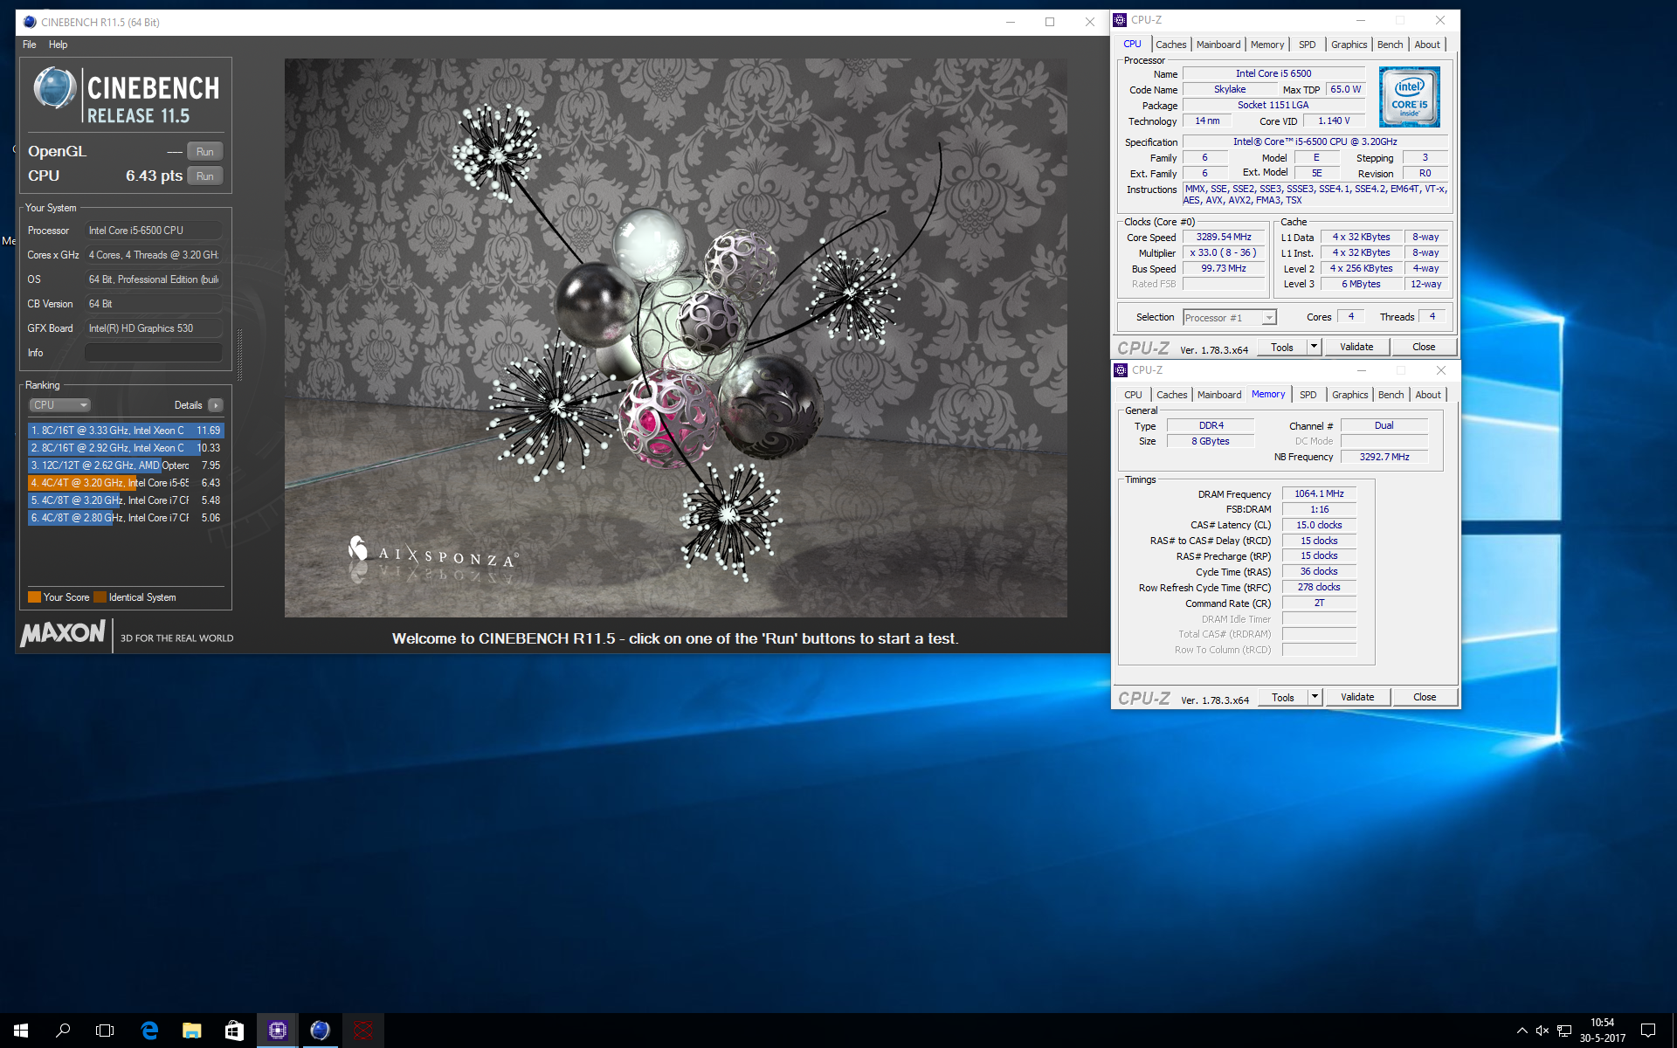This screenshot has width=1677, height=1048.
Task: Switch to Mainboard tab in upper CPU-Z window
Action: (x=1218, y=45)
